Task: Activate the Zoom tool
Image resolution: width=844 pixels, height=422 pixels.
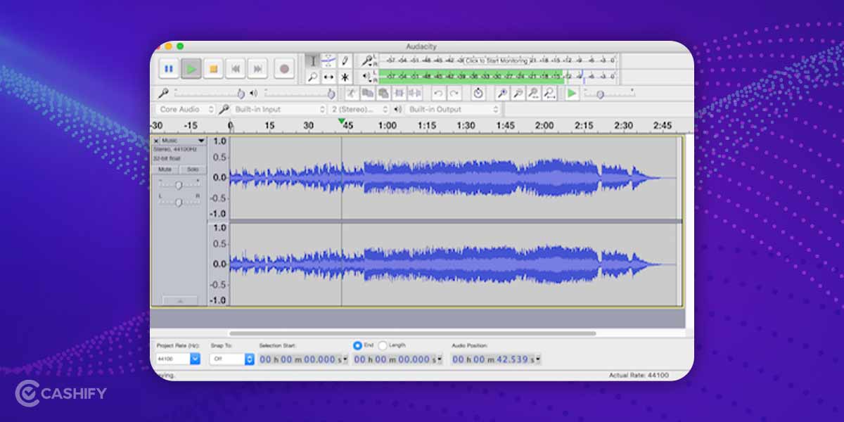Action: point(314,76)
